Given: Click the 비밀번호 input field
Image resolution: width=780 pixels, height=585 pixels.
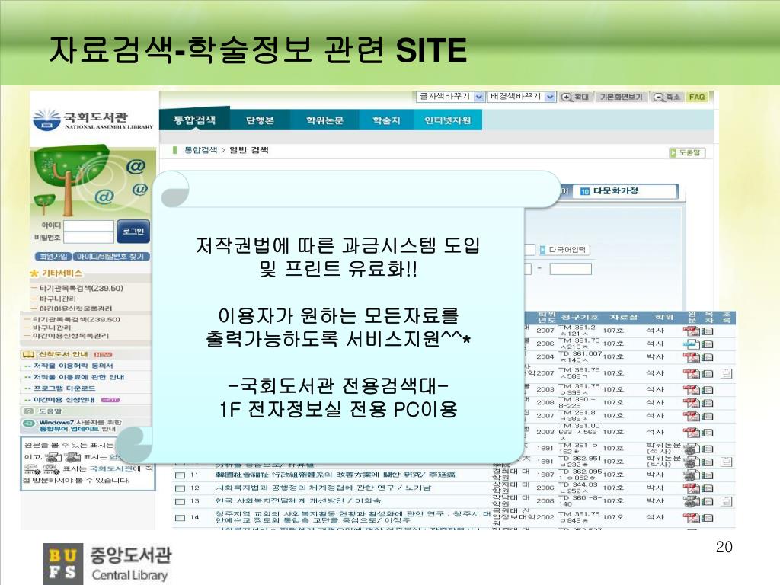Looking at the screenshot, I should [88, 238].
